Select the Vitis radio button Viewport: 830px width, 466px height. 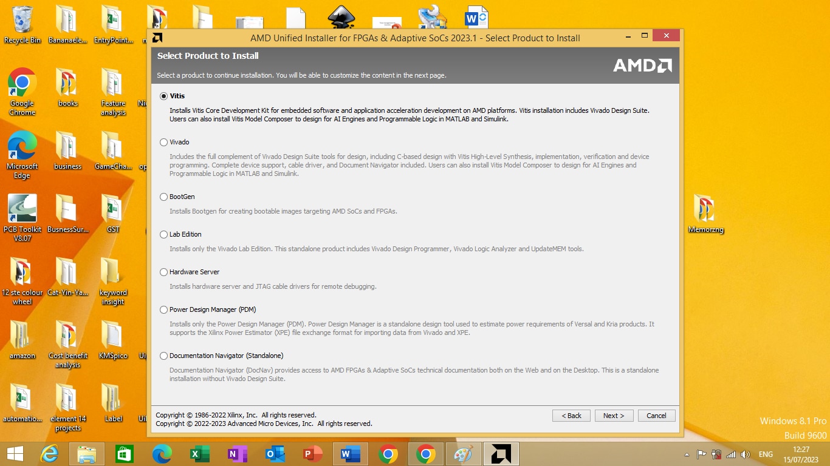click(163, 96)
